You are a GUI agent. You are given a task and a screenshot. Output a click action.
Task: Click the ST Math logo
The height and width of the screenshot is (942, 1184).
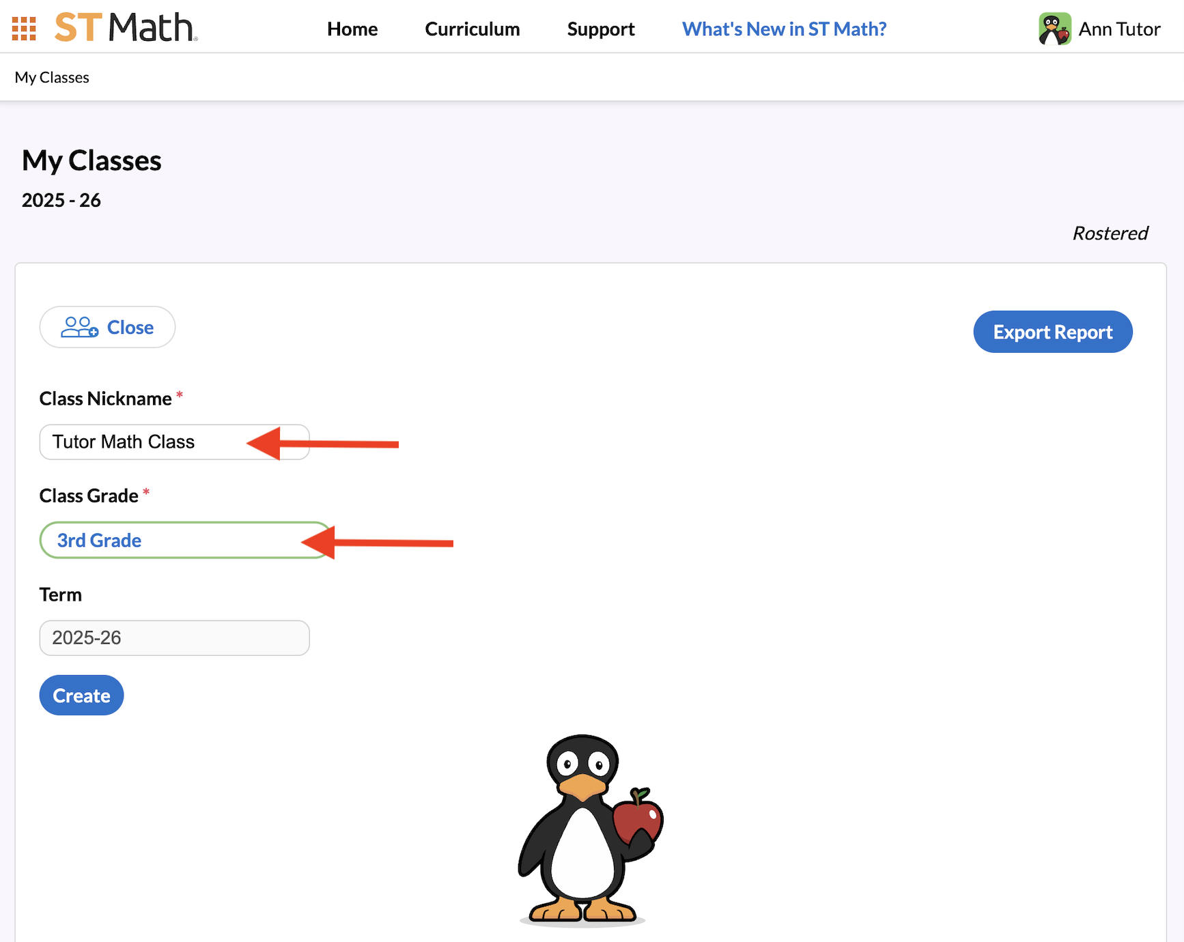pos(123,27)
